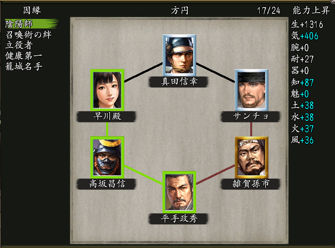This screenshot has height=248, width=335.
Task: Click the 平手政秀 portrait card
Action: (x=179, y=192)
